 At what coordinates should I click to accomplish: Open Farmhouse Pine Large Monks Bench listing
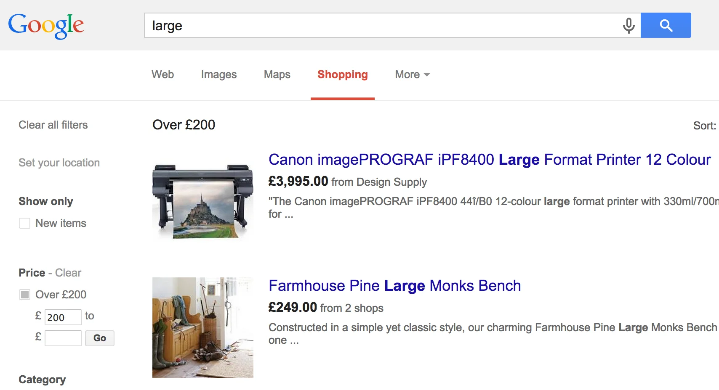point(394,286)
